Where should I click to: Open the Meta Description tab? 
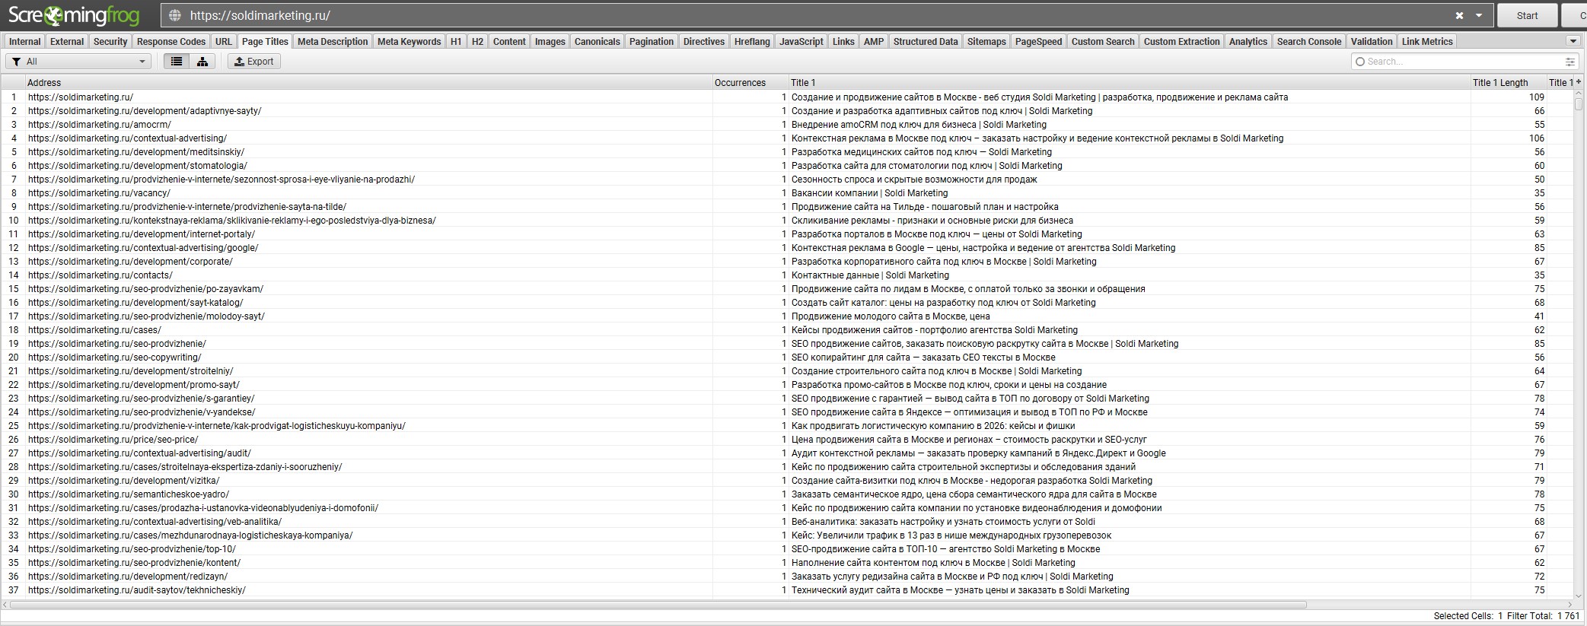[x=333, y=42]
